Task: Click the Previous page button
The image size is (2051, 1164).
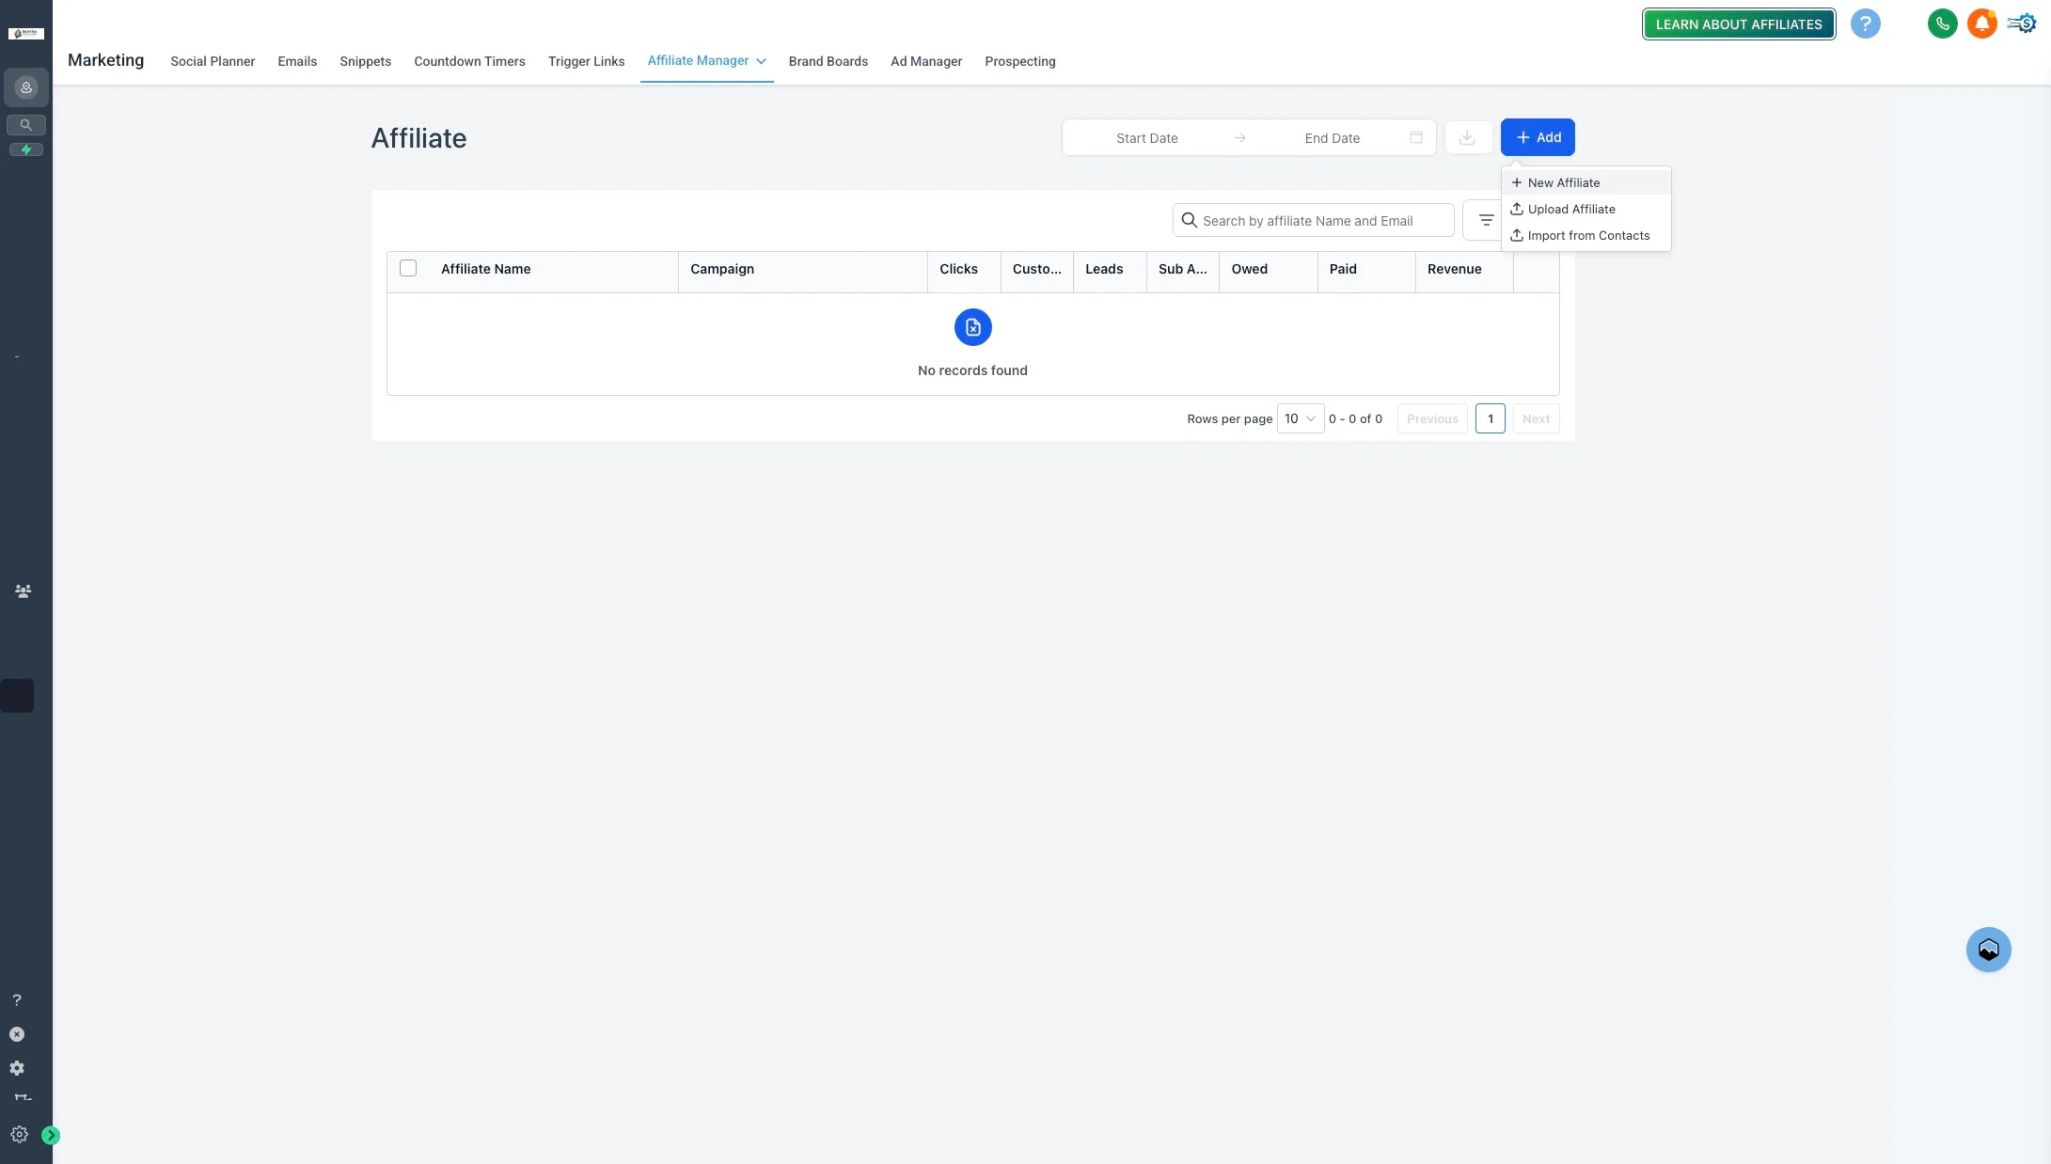Action: 1432,418
